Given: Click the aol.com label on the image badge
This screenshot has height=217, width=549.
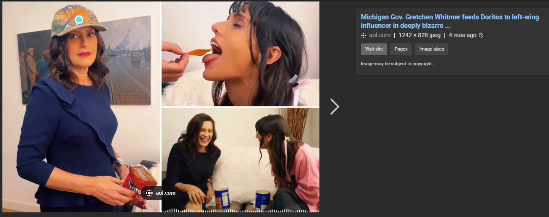Looking at the screenshot, I should [x=165, y=193].
